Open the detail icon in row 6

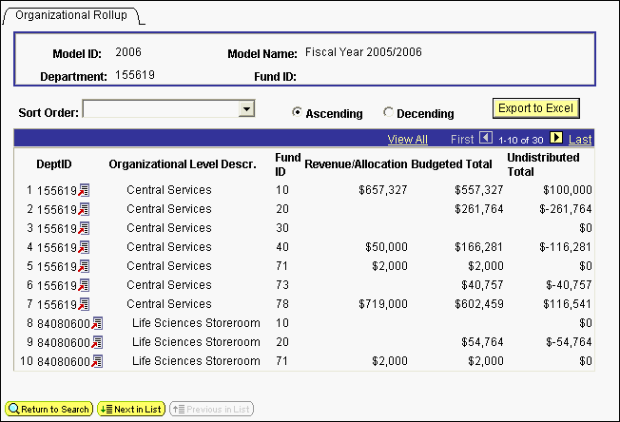coord(84,285)
